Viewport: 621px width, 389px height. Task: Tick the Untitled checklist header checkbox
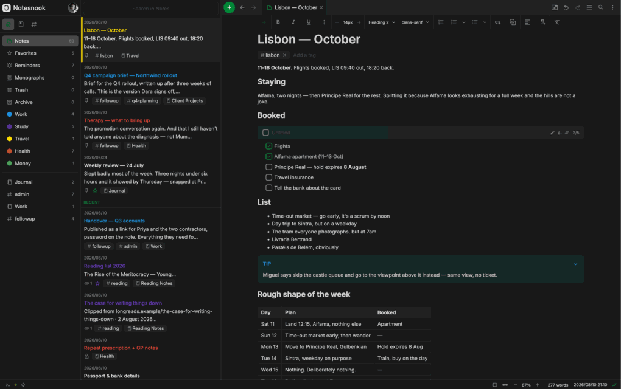coord(265,133)
